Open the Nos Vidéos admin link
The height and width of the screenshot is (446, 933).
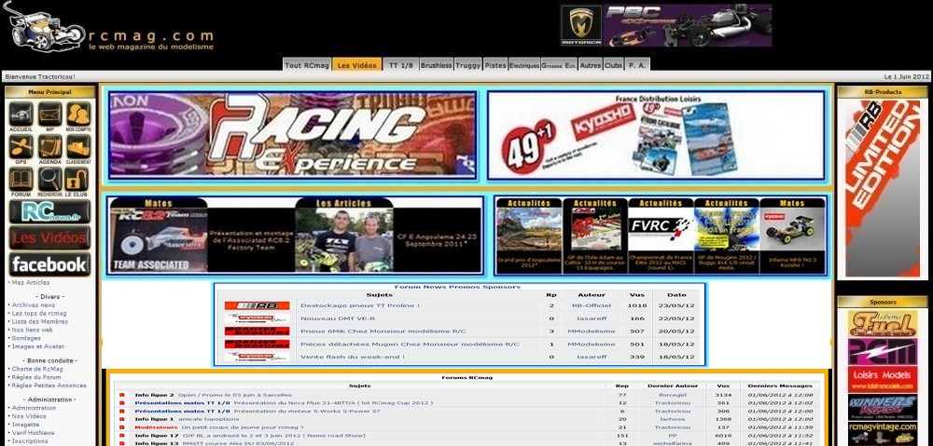(29, 416)
